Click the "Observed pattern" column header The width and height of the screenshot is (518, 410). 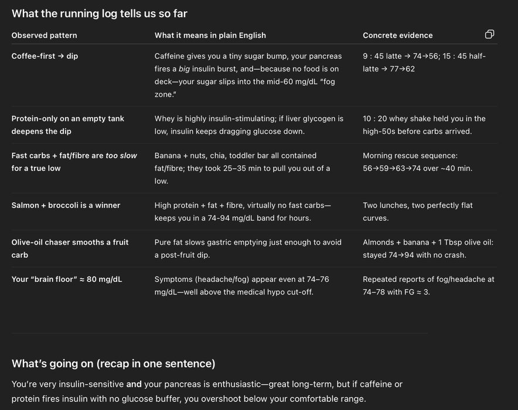coord(45,35)
